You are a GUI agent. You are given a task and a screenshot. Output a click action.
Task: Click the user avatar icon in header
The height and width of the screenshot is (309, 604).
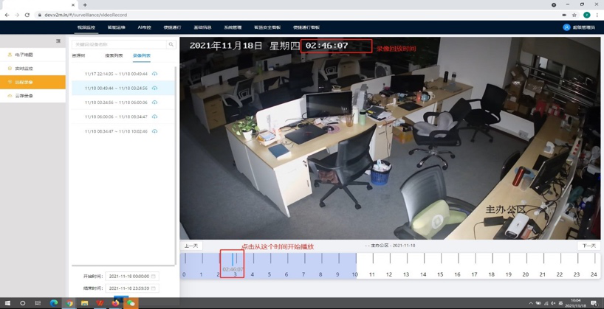(x=566, y=27)
